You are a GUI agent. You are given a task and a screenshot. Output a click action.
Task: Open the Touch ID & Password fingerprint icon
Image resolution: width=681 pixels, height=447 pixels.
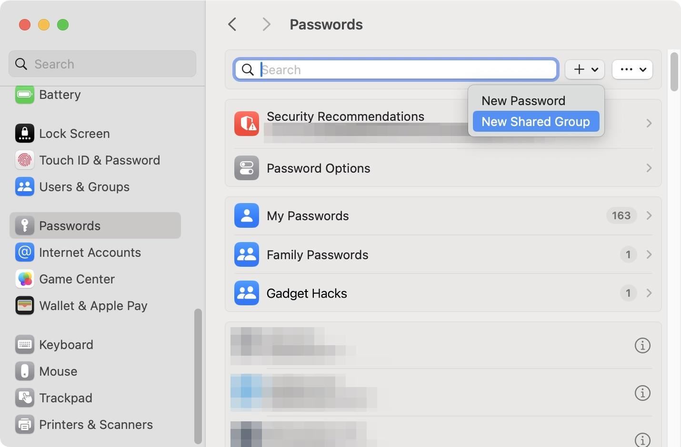pos(25,160)
